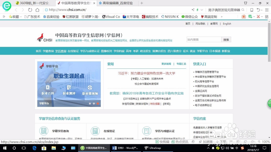Open the dropdown arrow beside the translate icon
This screenshot has width=271, height=152.
(x=254, y=17)
